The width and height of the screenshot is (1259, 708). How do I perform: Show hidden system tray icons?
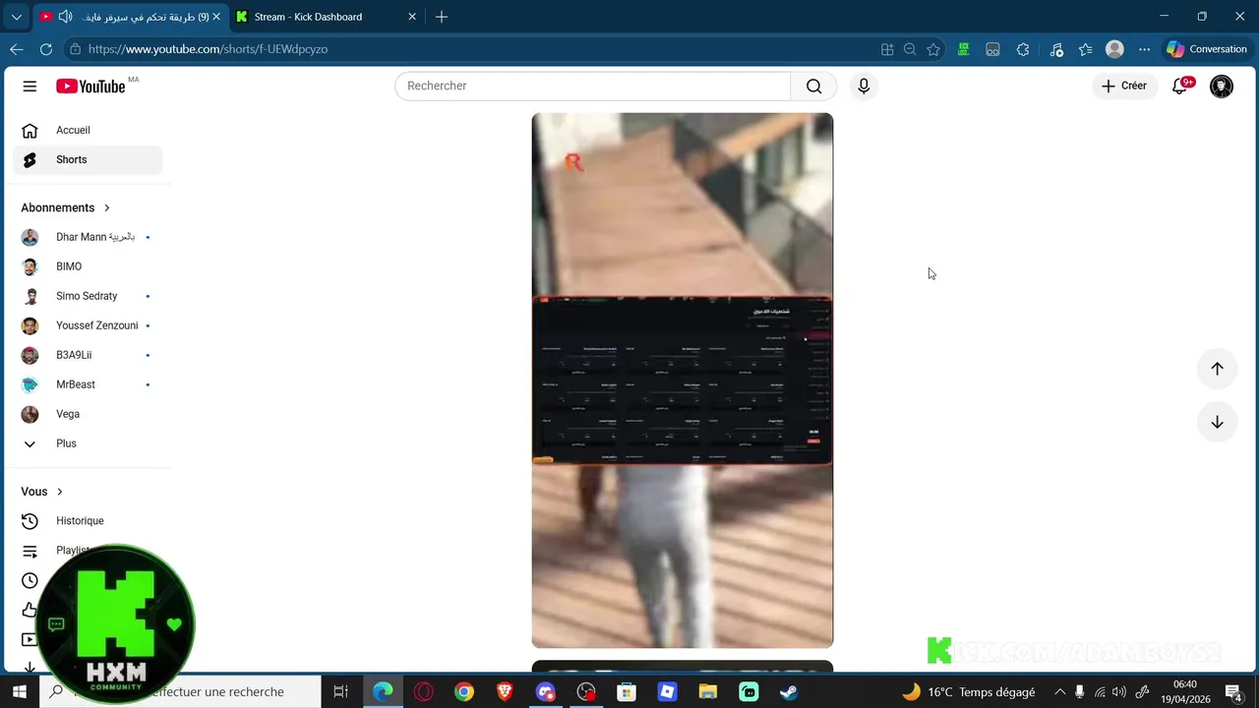1059,691
